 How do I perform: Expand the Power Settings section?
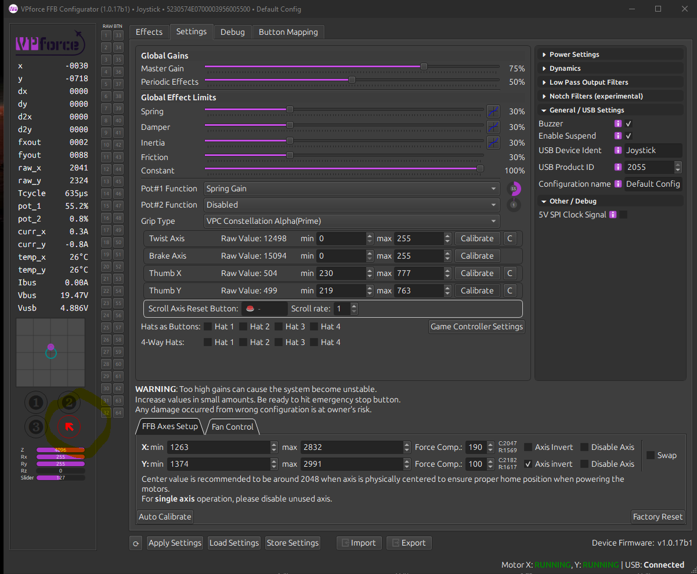(x=574, y=55)
